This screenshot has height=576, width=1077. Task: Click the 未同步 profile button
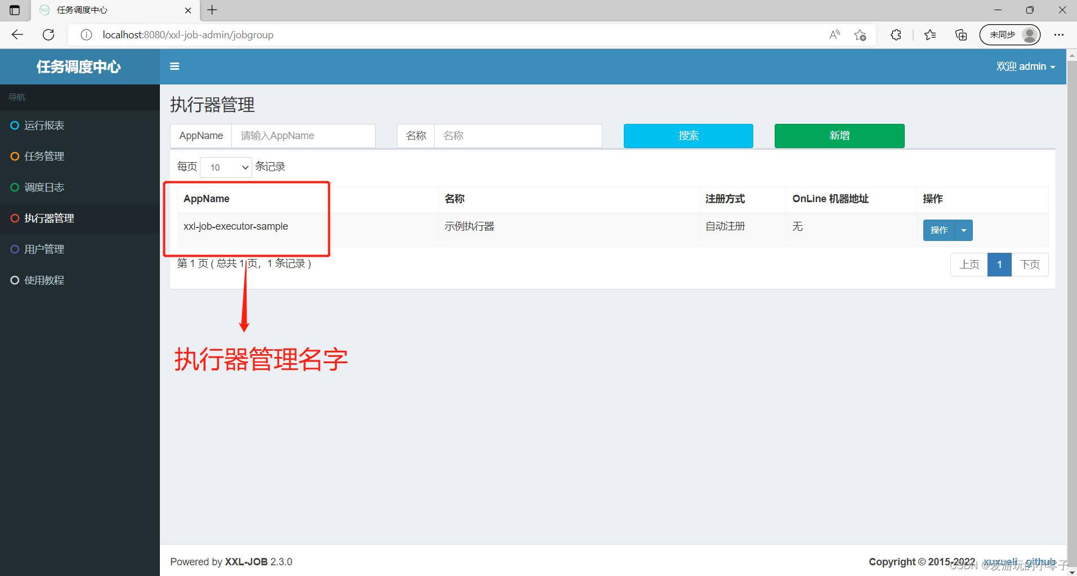[1010, 35]
